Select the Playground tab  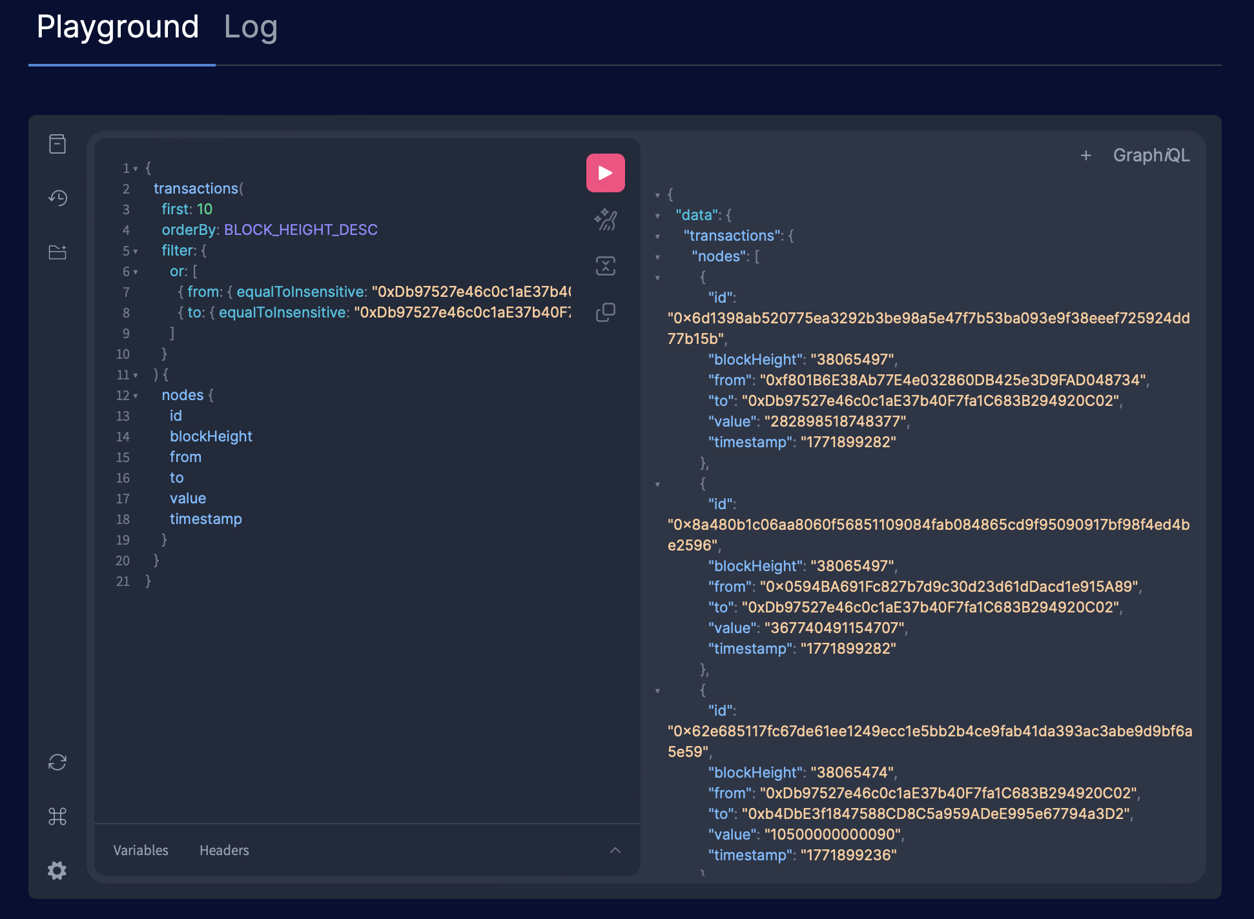pos(118,27)
